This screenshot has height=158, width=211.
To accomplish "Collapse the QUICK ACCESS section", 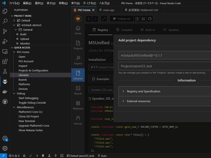I will (12, 47).
